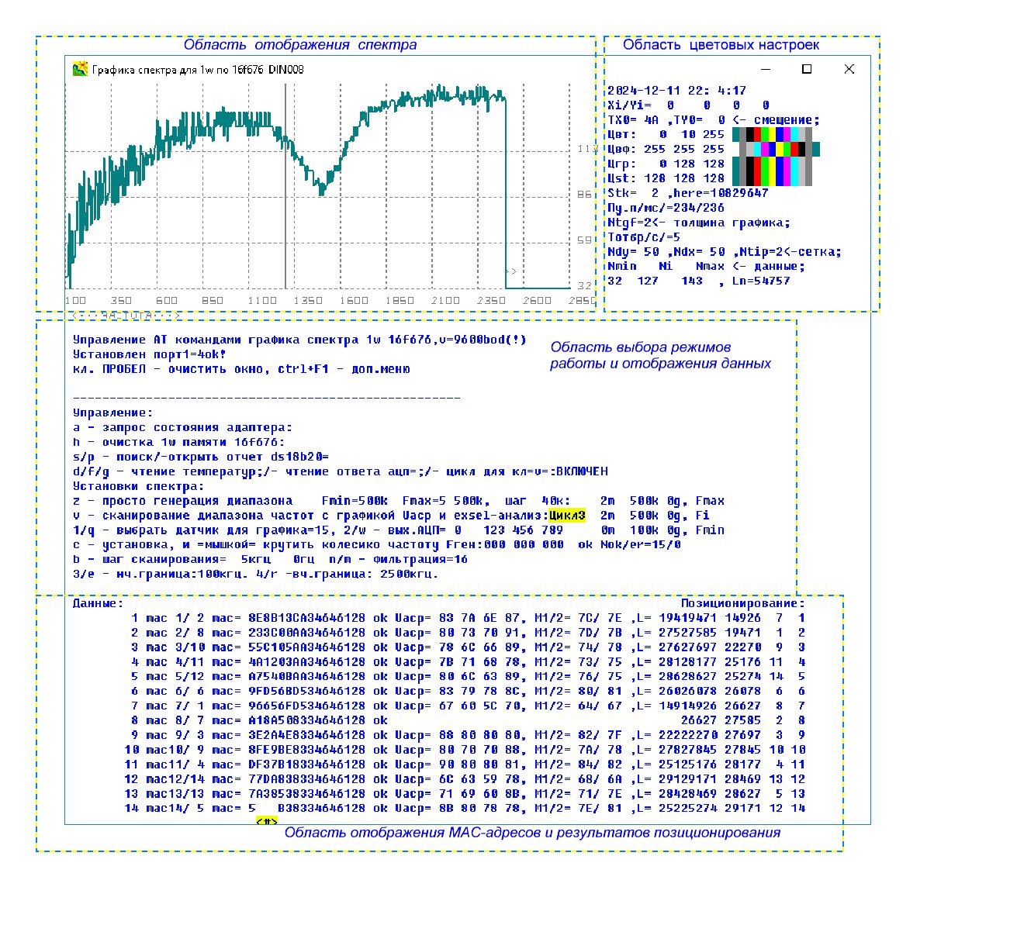1017x925 pixels.
Task: Toggle the highlighted Цикл3 scan mode
Action: [567, 516]
